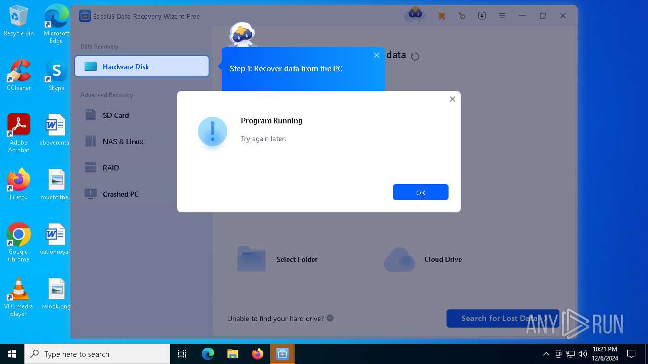Click the Select Folder icon

click(x=252, y=259)
